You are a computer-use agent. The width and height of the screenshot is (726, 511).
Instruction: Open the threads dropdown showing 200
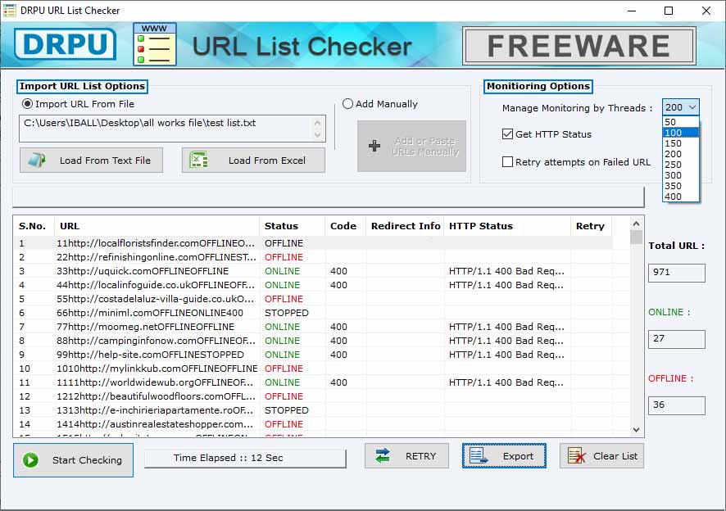(x=680, y=107)
